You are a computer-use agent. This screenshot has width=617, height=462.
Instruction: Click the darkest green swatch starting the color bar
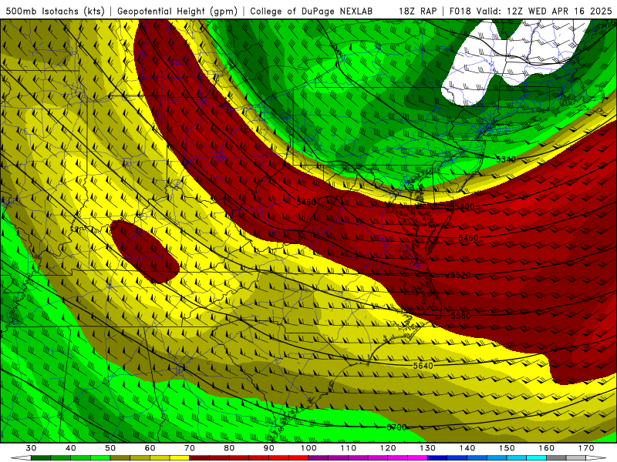41,458
